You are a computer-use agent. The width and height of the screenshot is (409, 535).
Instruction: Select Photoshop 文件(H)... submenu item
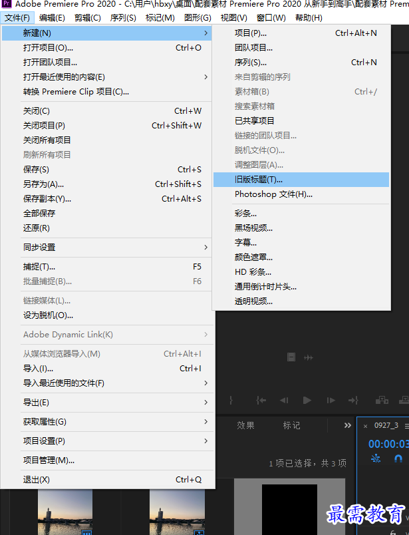[301, 194]
